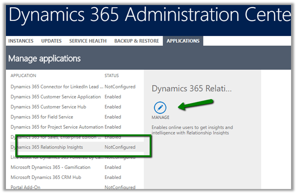297x194 pixels.
Task: Open the Instances tab
Action: click(x=21, y=41)
